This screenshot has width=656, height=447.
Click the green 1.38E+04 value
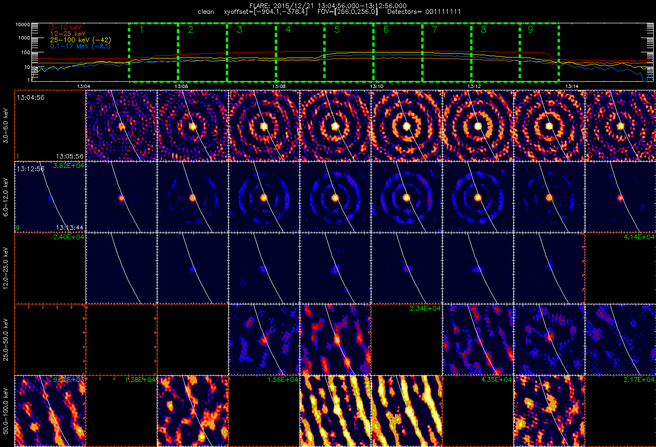(x=140, y=379)
